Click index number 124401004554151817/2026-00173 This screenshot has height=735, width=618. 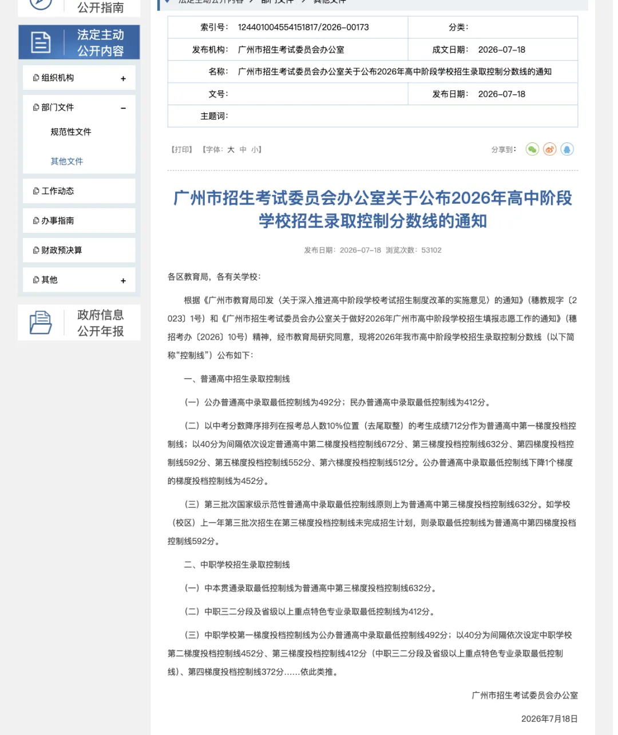pos(303,27)
